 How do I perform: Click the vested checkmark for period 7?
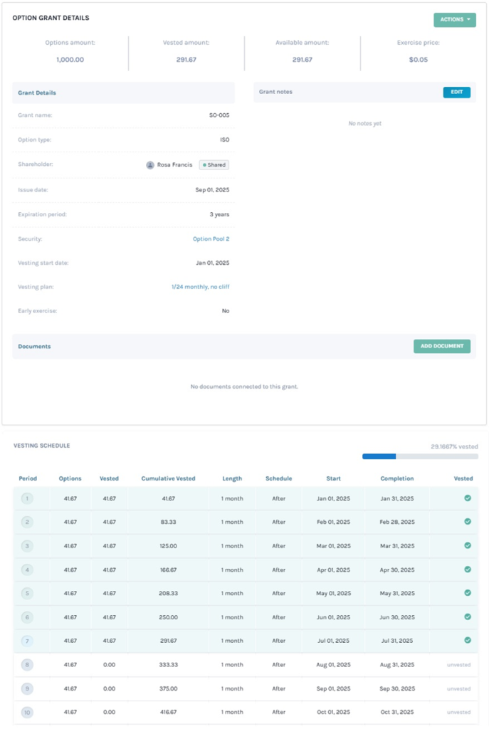(468, 641)
